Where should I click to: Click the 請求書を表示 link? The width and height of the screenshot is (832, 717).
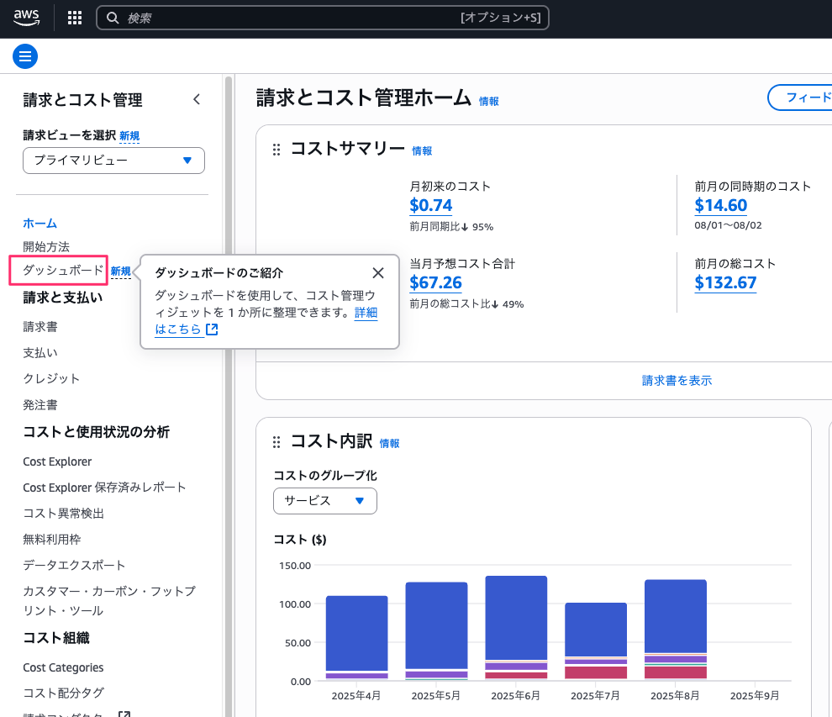677,381
